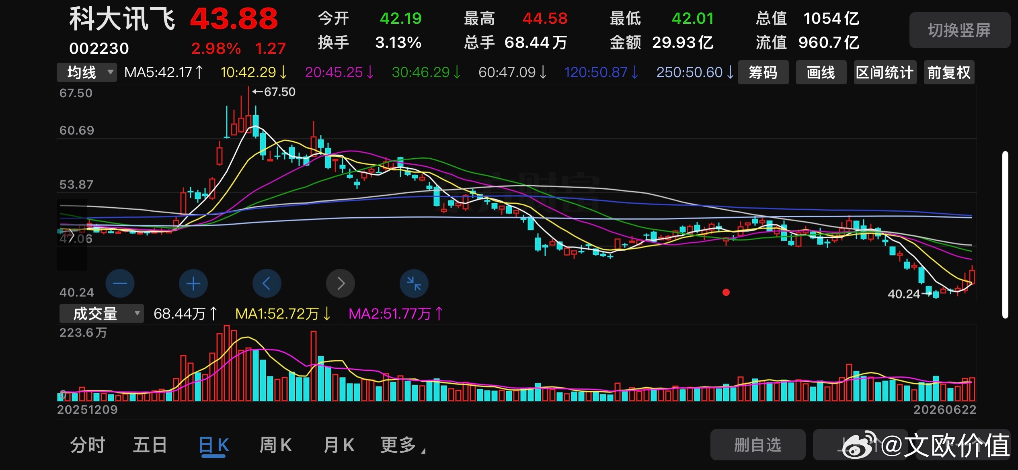Tap the MA1:52.72万 volume average
The image size is (1018, 470).
pyautogui.click(x=283, y=314)
